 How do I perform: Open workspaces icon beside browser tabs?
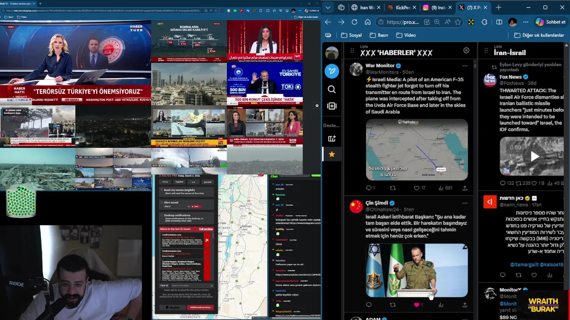coord(341,7)
